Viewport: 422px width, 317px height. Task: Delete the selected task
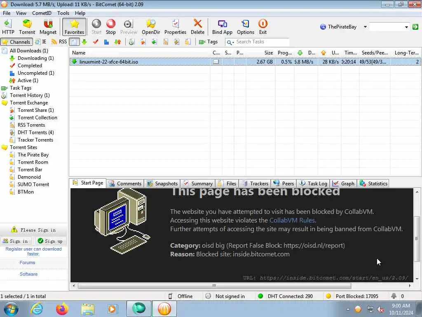[x=197, y=27]
